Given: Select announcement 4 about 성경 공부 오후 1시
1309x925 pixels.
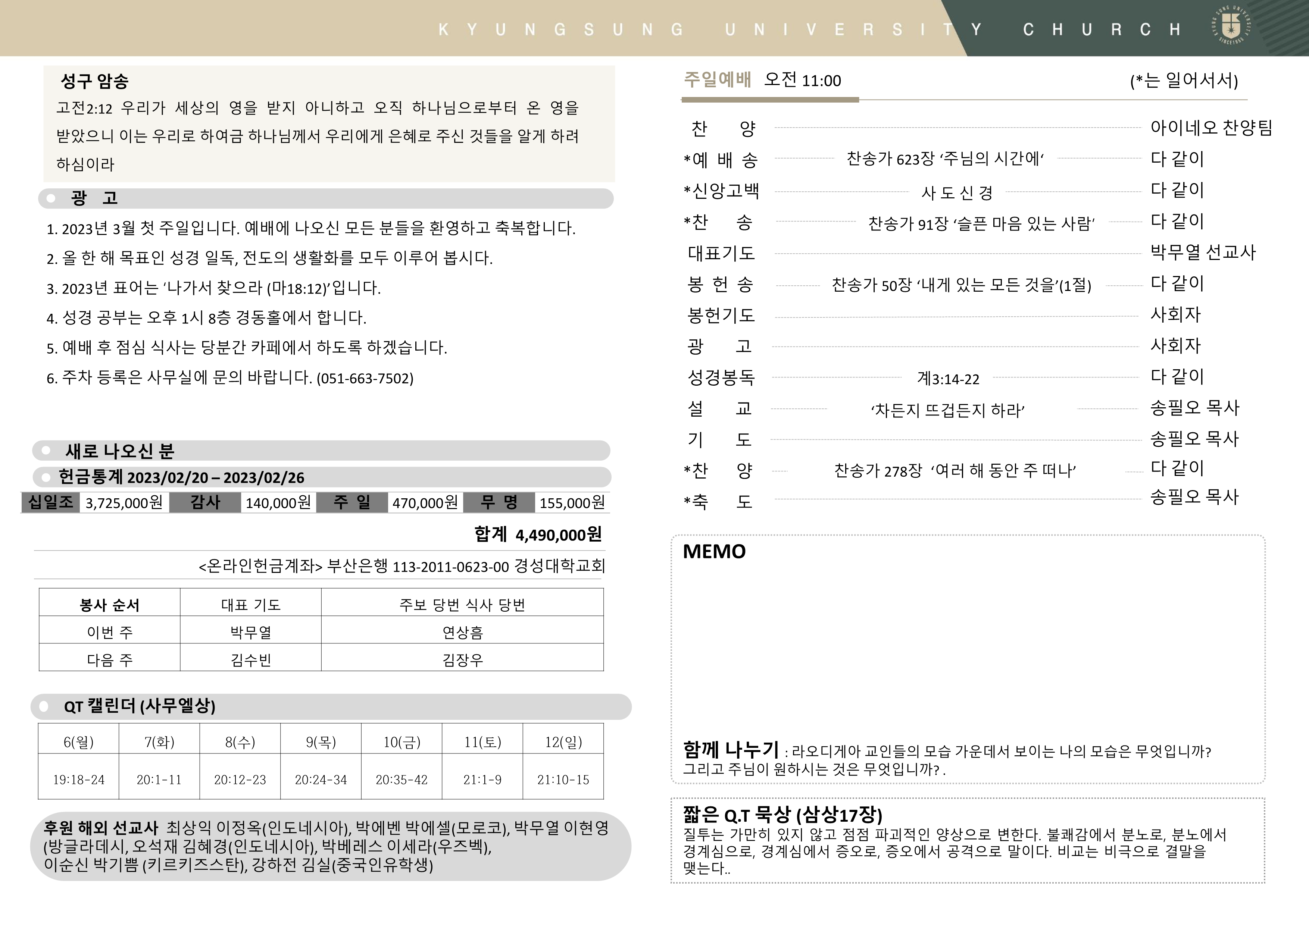Looking at the screenshot, I should pyautogui.click(x=206, y=317).
